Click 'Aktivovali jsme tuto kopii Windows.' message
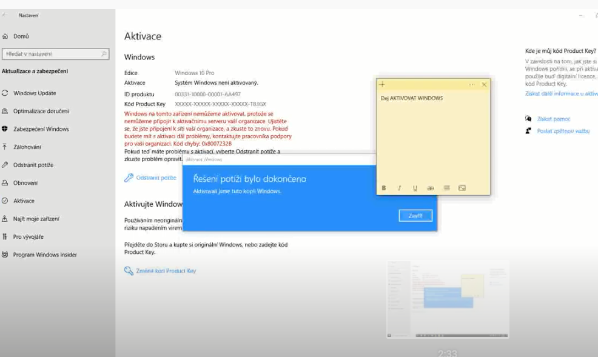598x357 pixels. click(237, 192)
